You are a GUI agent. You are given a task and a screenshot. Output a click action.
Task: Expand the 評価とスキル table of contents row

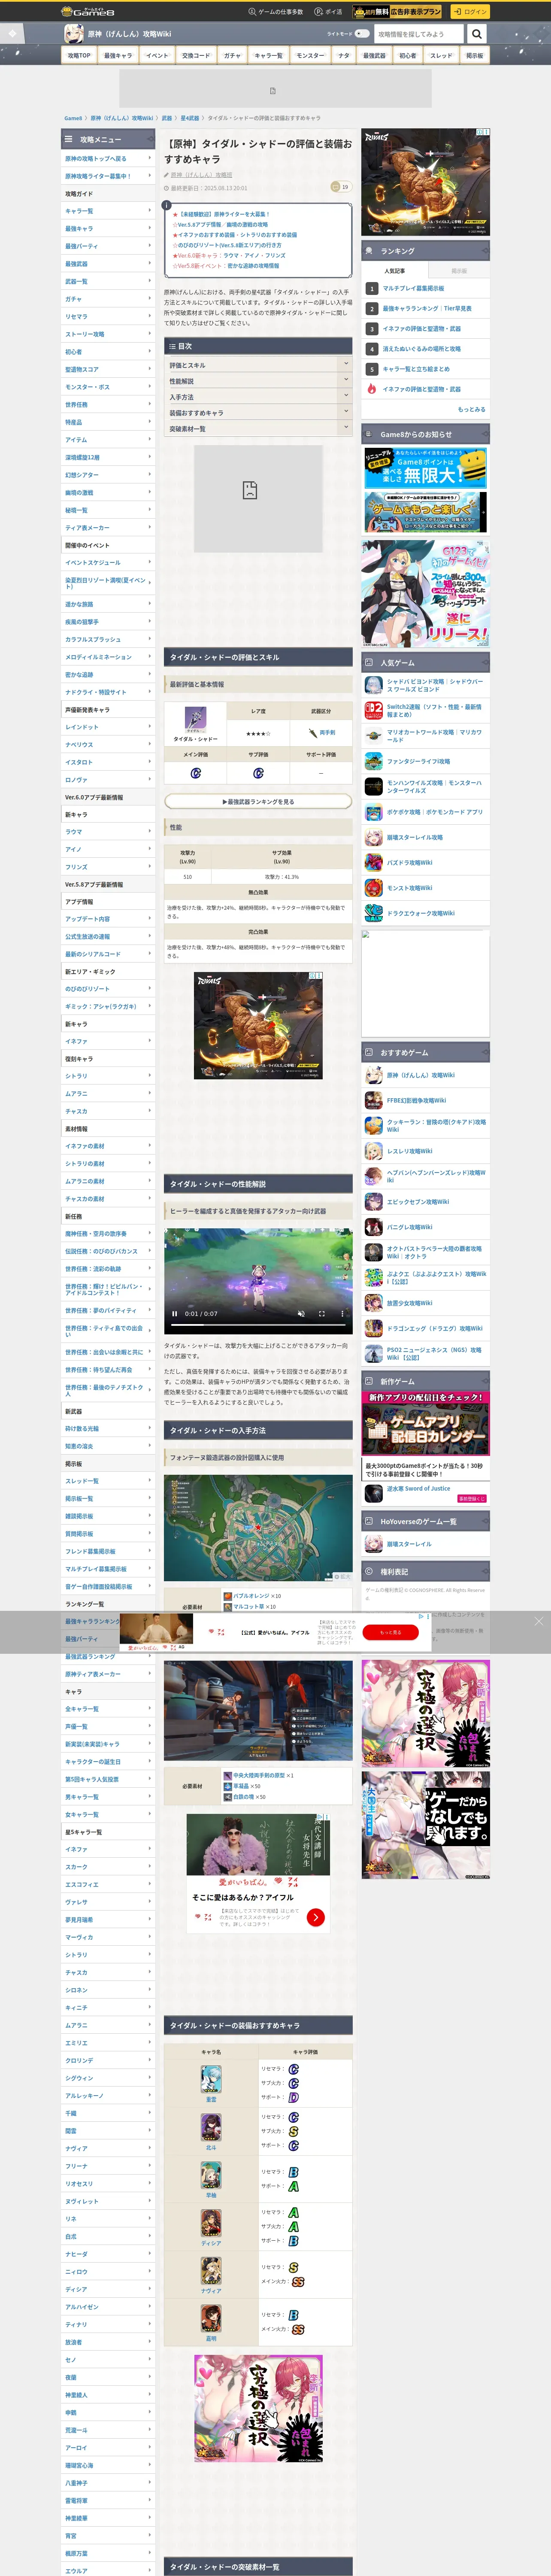click(x=258, y=365)
